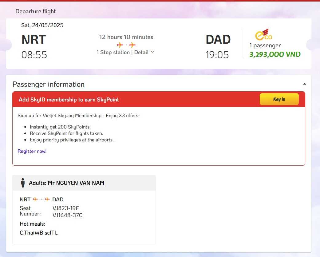Viewport: 320px width, 257px height.
Task: Click first plane icon in passenger route
Action: pos(36,199)
